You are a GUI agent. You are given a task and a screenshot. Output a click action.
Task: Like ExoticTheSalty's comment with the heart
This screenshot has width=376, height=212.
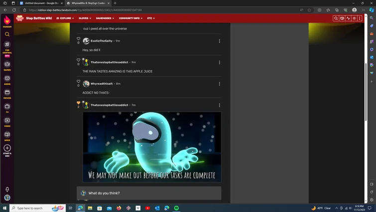tap(78, 39)
